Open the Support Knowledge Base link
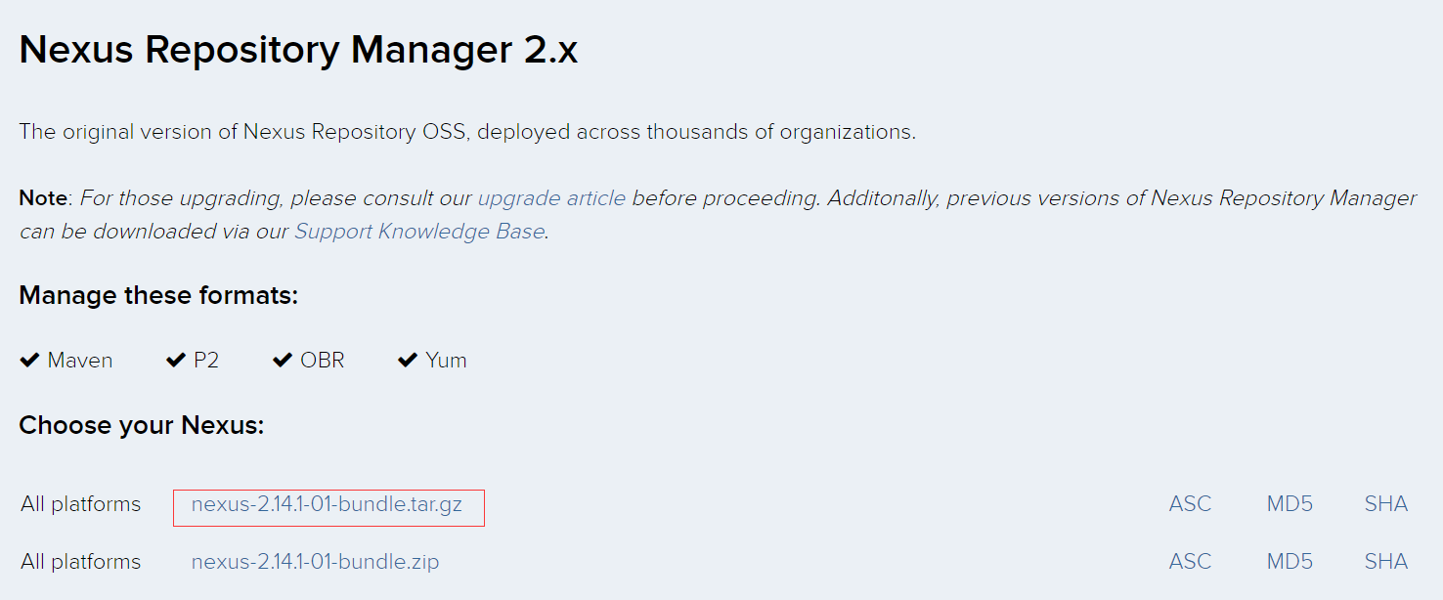This screenshot has height=600, width=1443. (419, 232)
